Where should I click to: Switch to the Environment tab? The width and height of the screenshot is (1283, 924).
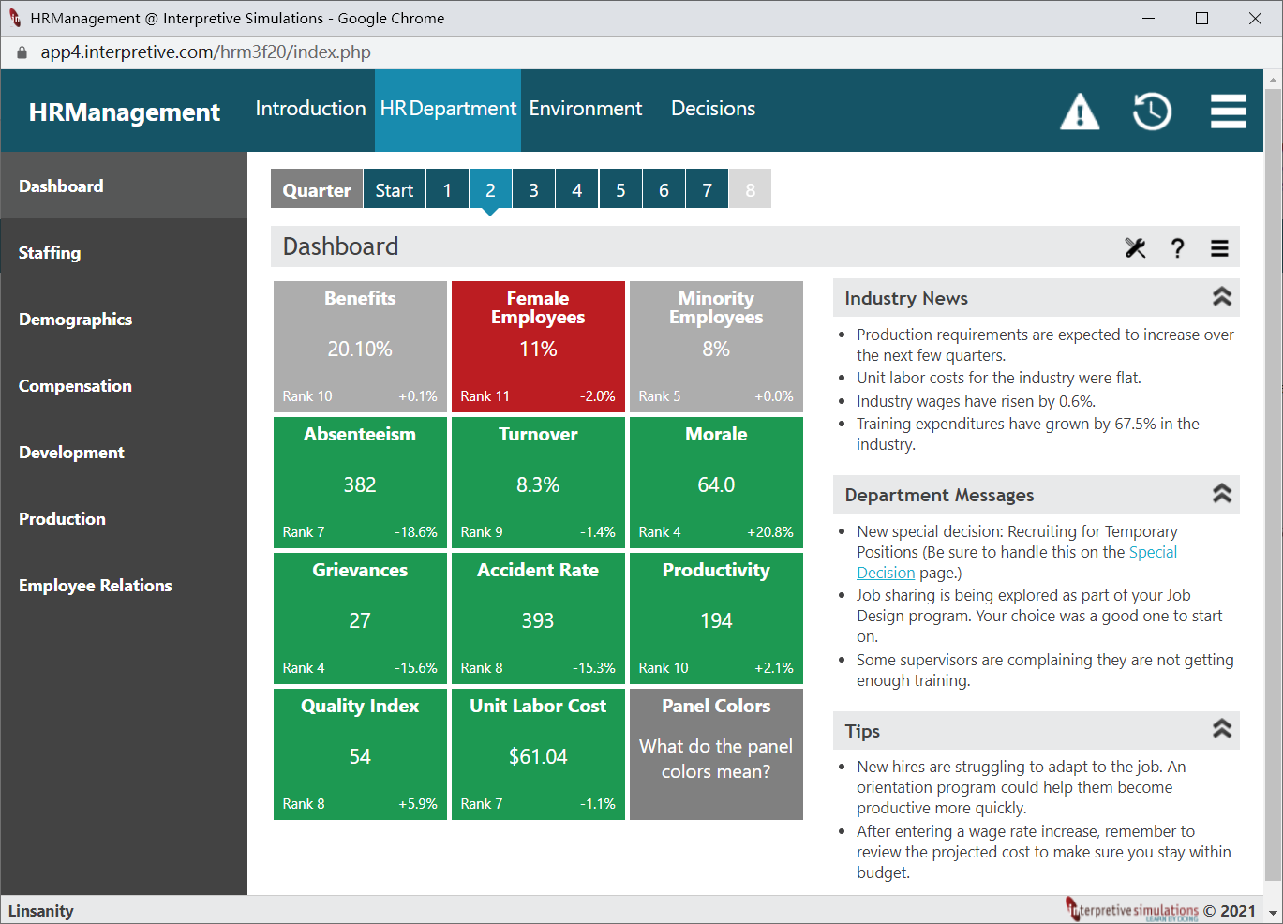(x=586, y=109)
